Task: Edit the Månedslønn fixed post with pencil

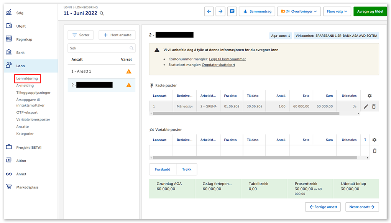Action: (366, 106)
